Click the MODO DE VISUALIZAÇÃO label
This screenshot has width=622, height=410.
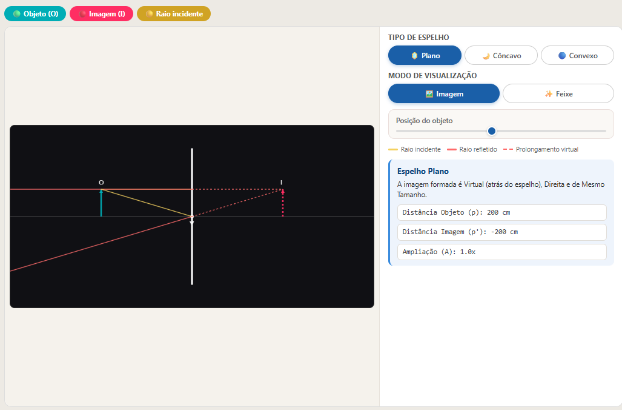(432, 75)
